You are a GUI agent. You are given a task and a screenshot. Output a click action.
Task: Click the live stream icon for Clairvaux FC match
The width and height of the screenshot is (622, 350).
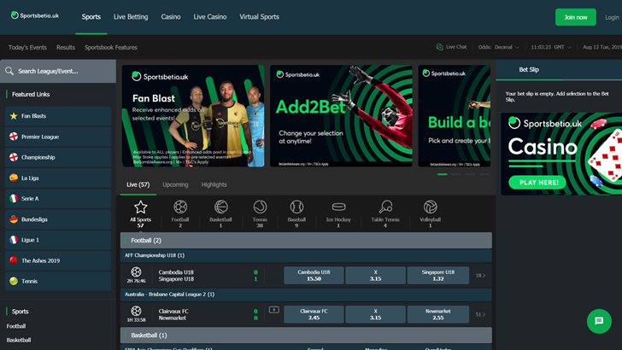(x=273, y=310)
